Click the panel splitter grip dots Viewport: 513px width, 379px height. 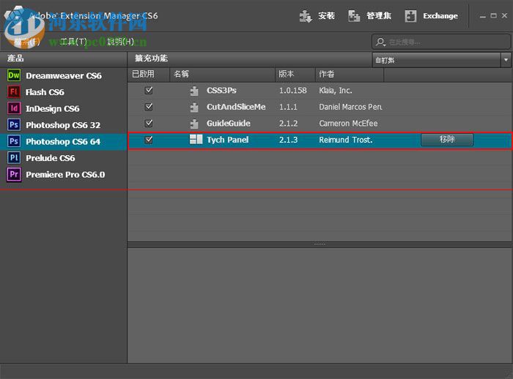320,244
